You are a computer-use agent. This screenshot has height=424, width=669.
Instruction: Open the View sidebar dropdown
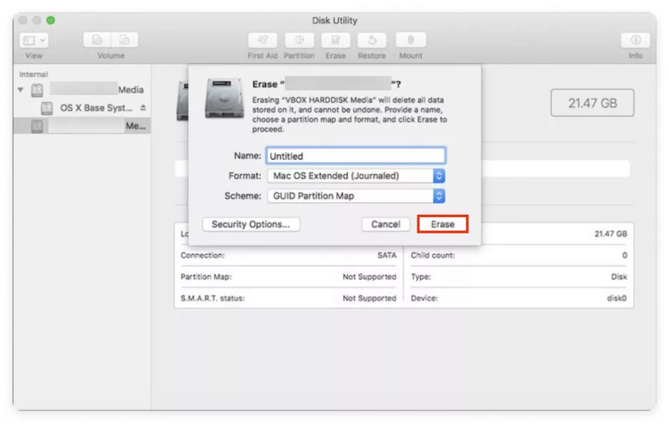click(34, 41)
